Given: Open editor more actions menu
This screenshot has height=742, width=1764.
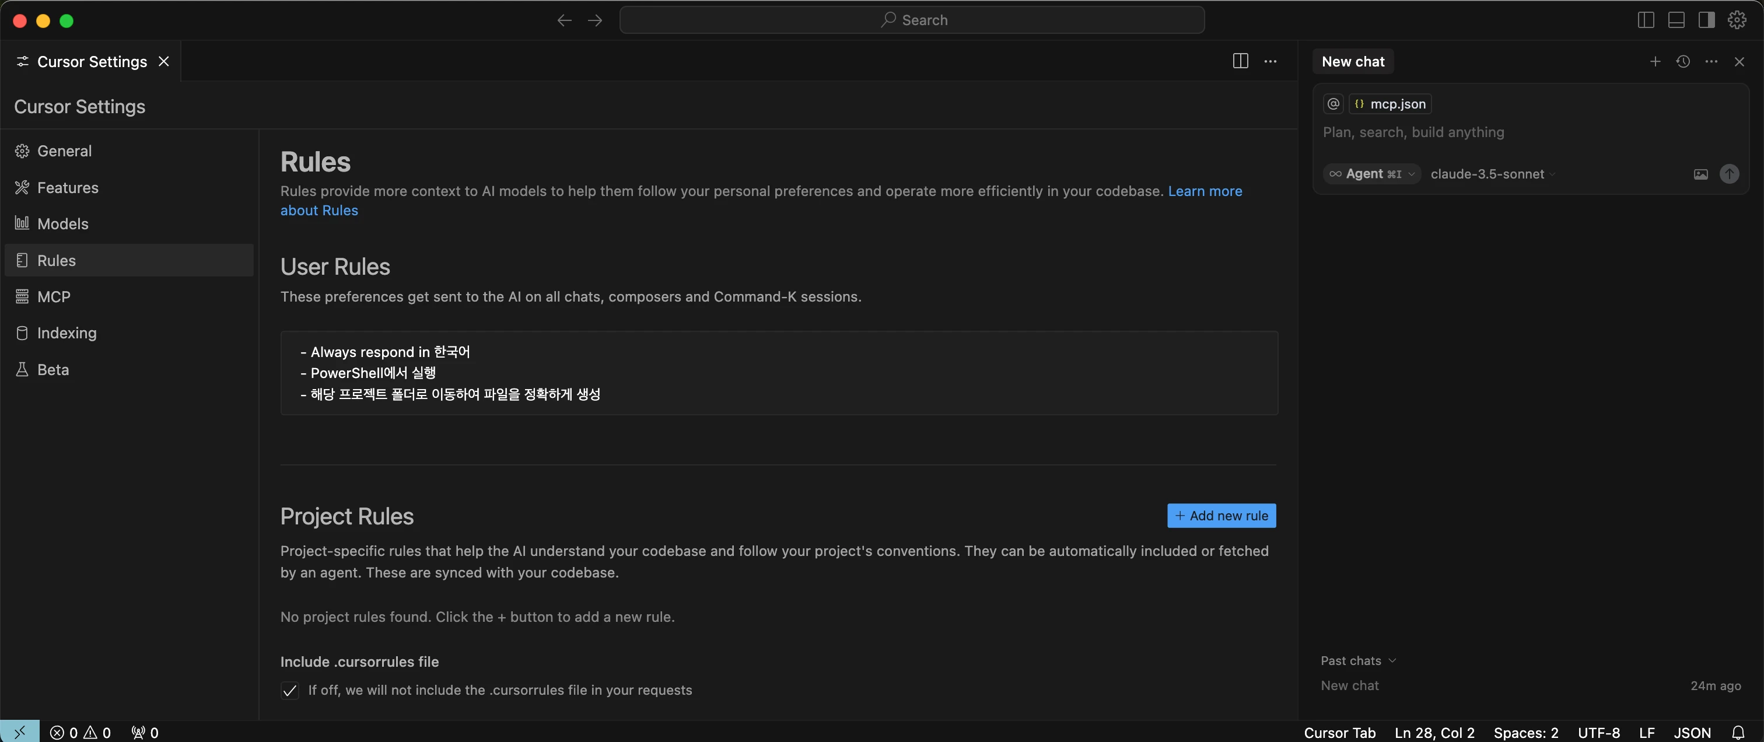Looking at the screenshot, I should (x=1270, y=61).
